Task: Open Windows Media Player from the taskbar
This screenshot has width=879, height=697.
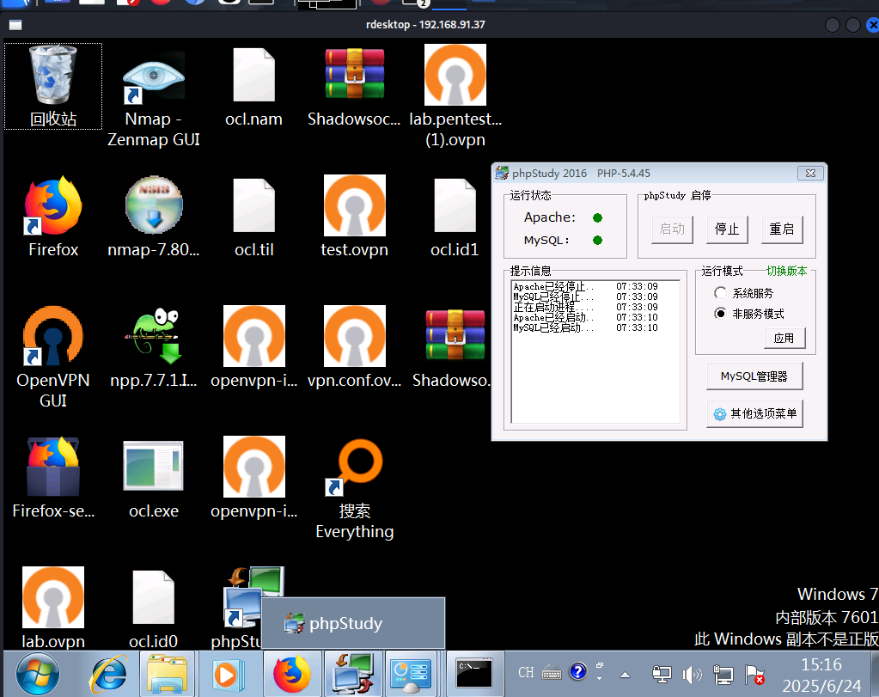Action: click(228, 674)
